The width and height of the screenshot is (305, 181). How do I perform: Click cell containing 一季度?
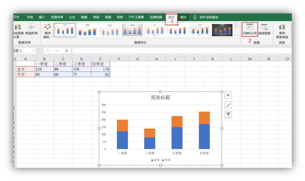44,64
